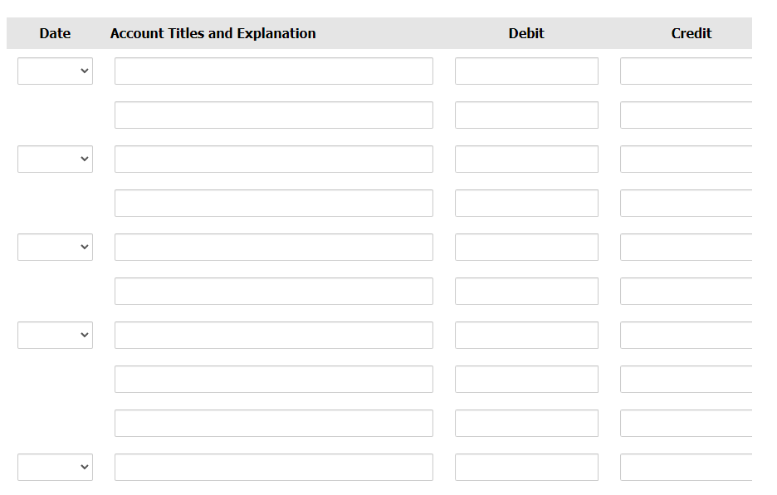Click first row Account Titles input field

(274, 71)
